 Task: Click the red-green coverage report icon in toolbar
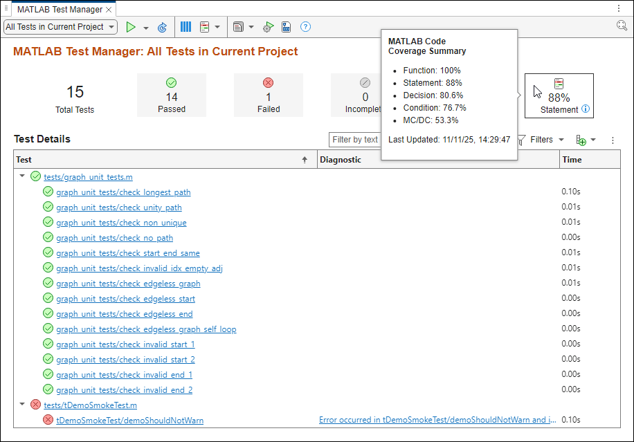coord(205,27)
